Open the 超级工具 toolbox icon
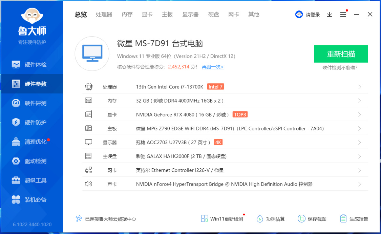The image size is (381, 234). click(x=16, y=180)
